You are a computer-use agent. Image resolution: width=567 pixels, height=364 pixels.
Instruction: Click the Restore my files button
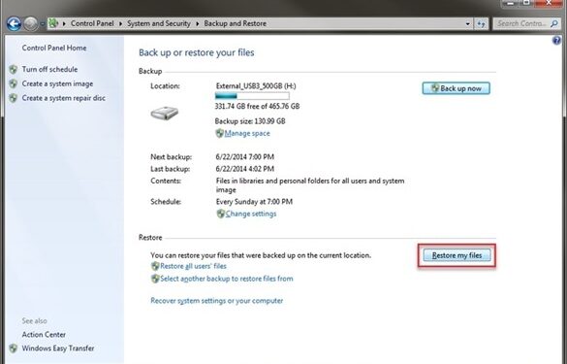457,255
